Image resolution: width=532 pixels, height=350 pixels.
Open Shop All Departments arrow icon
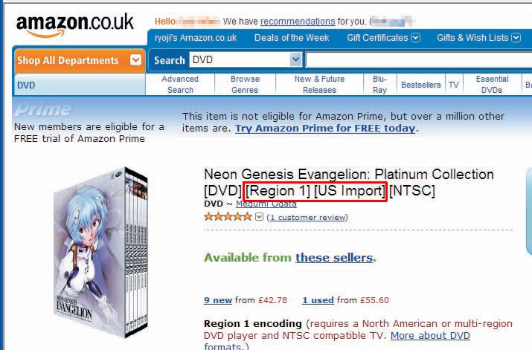[x=135, y=60]
